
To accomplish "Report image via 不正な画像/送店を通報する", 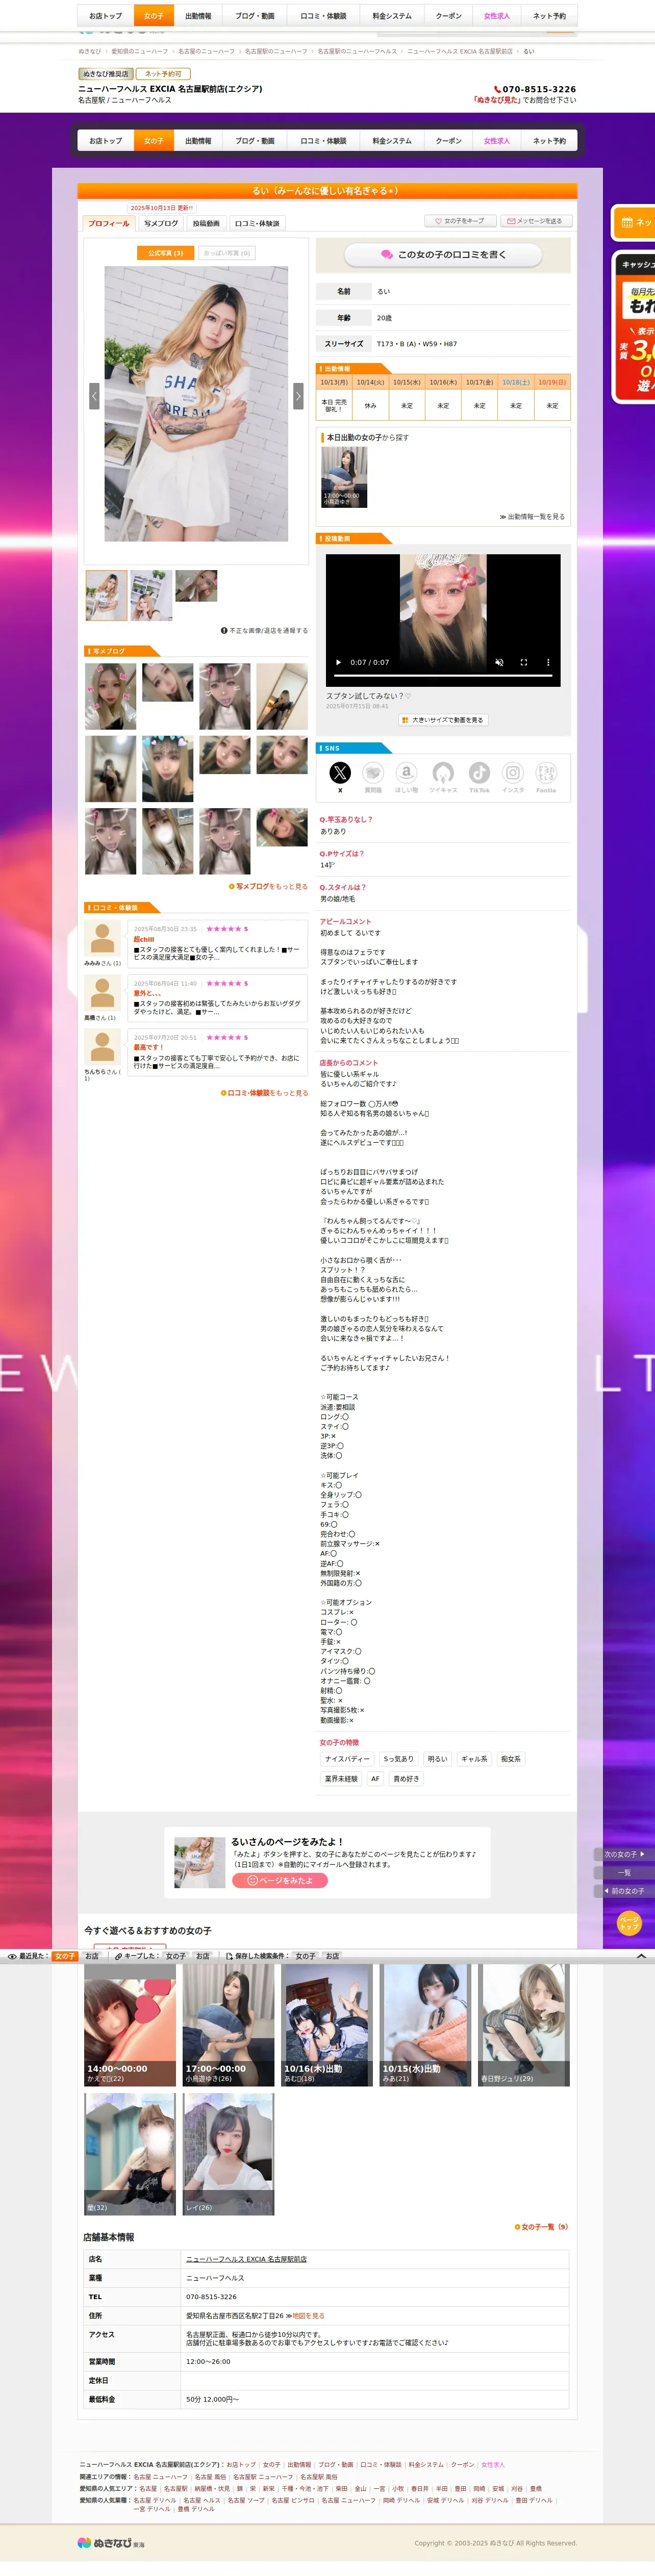I will pos(264,631).
